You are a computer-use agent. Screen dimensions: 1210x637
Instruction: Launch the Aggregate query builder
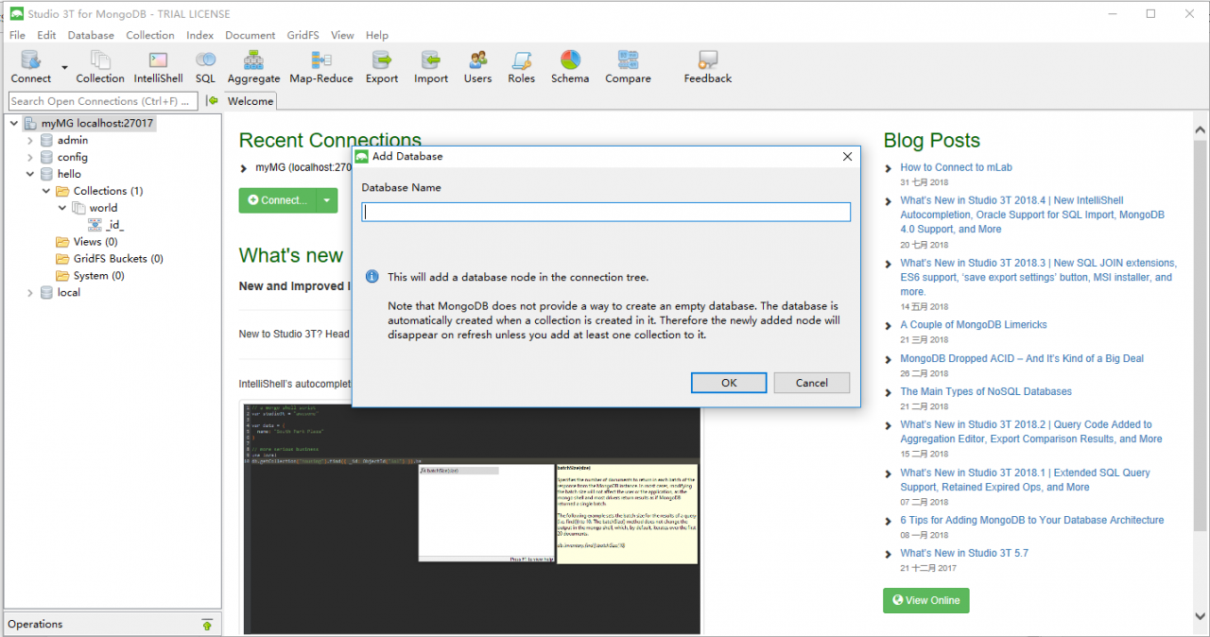tap(252, 66)
